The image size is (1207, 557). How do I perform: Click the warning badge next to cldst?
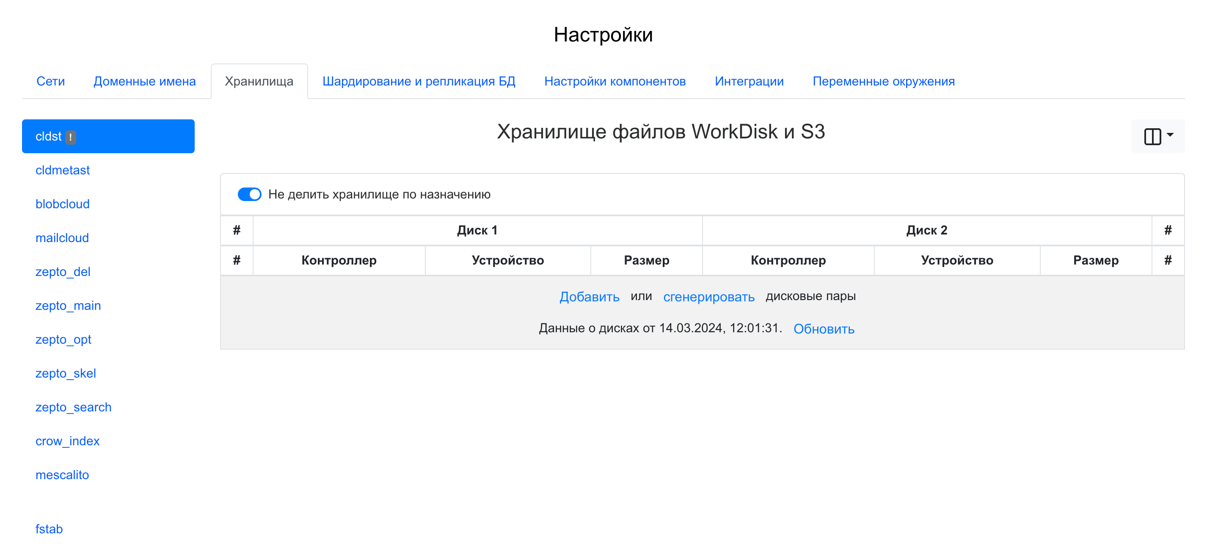click(x=70, y=137)
